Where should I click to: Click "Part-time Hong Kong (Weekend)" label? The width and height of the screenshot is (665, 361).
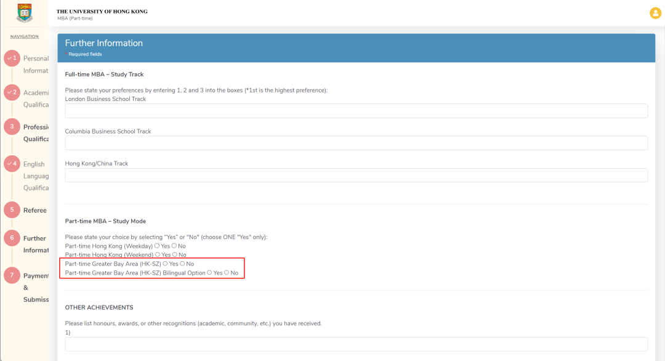tap(109, 255)
